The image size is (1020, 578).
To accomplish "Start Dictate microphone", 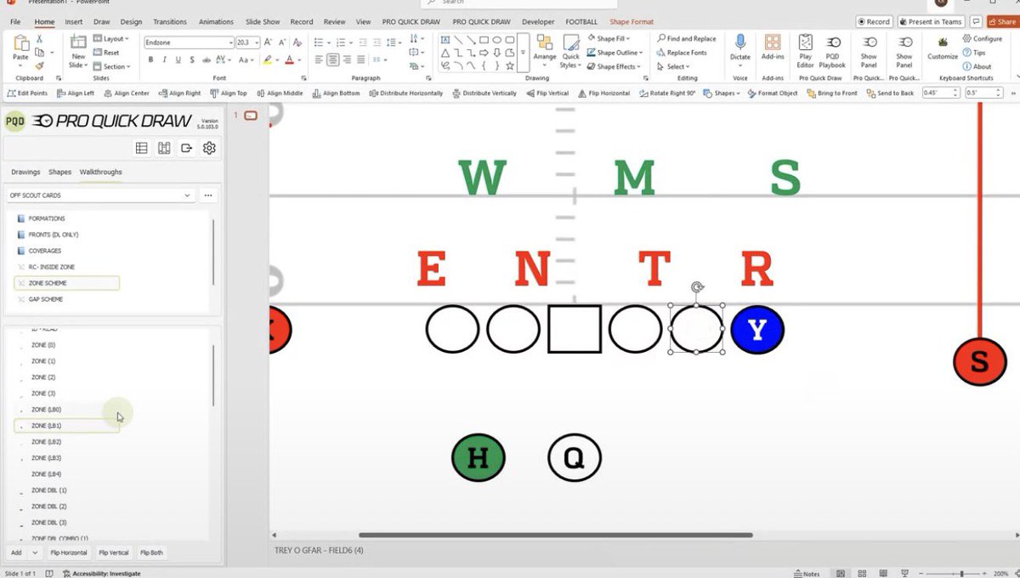I will click(740, 48).
